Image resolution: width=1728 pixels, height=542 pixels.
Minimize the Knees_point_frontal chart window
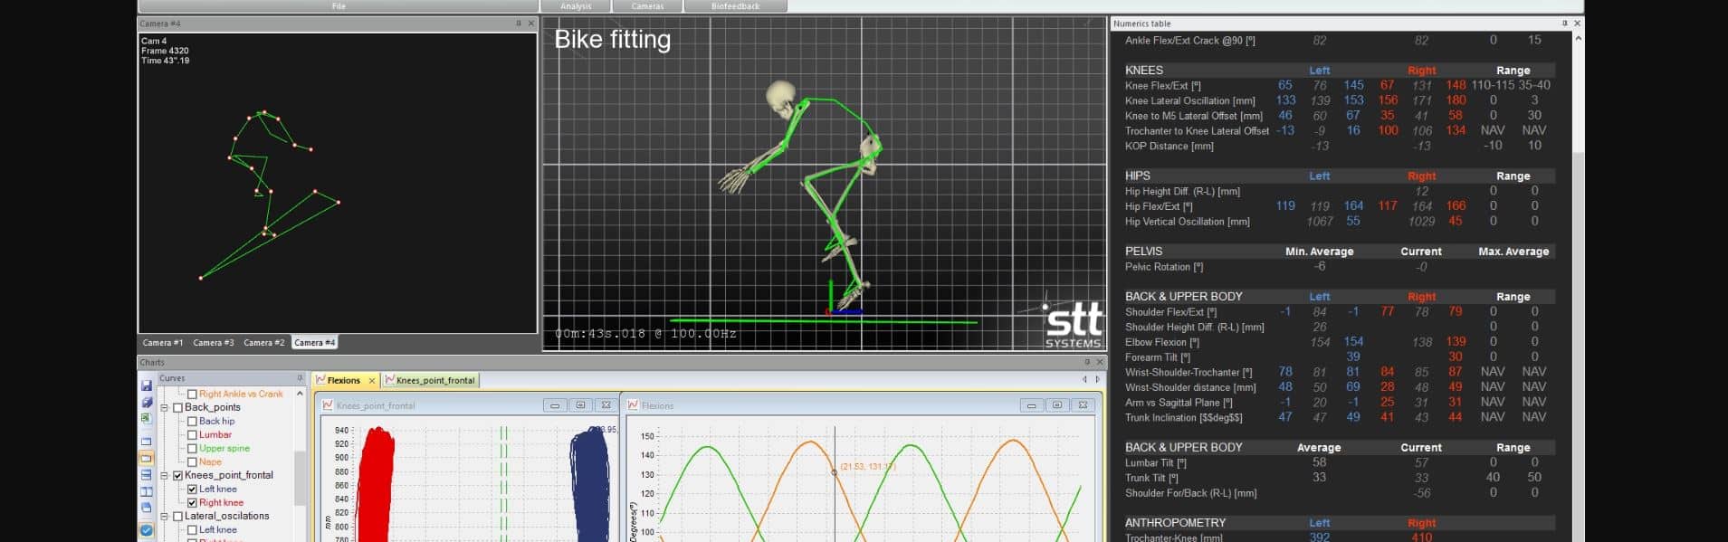pos(555,405)
